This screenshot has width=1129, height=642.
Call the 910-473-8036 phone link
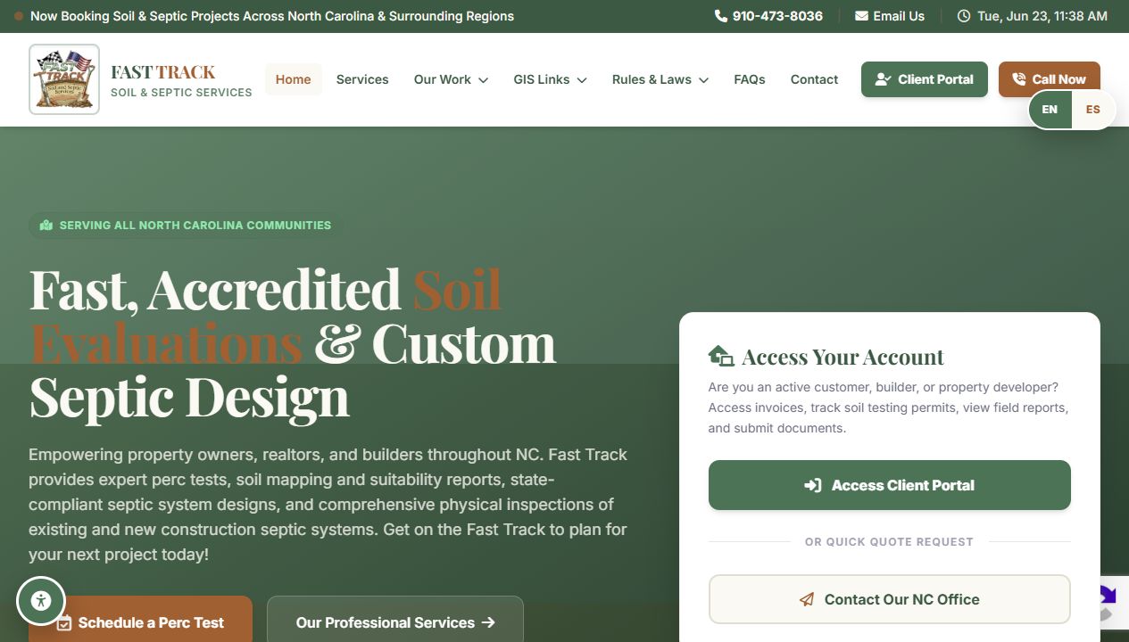[x=768, y=16]
